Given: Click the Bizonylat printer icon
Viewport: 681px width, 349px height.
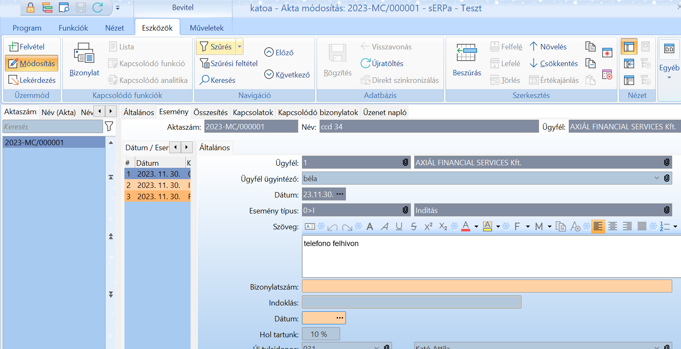Looking at the screenshot, I should 84,53.
